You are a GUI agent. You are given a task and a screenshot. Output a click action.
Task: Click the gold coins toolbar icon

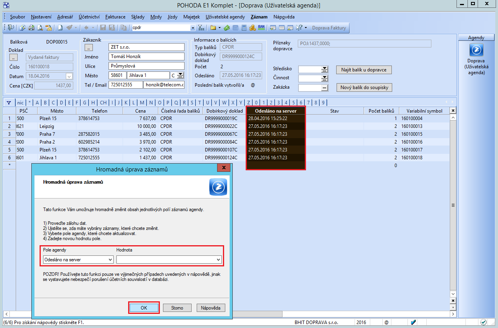pos(252,27)
